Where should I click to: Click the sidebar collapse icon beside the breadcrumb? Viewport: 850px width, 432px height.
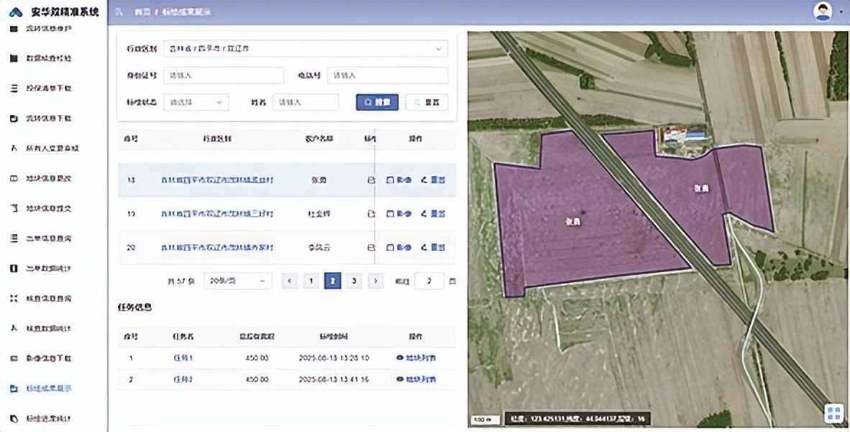tap(119, 12)
